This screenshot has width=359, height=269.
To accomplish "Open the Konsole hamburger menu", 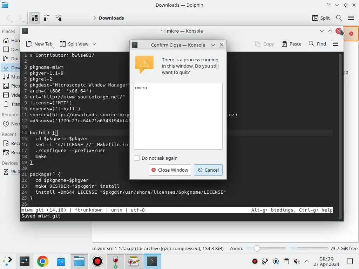I will (x=336, y=44).
